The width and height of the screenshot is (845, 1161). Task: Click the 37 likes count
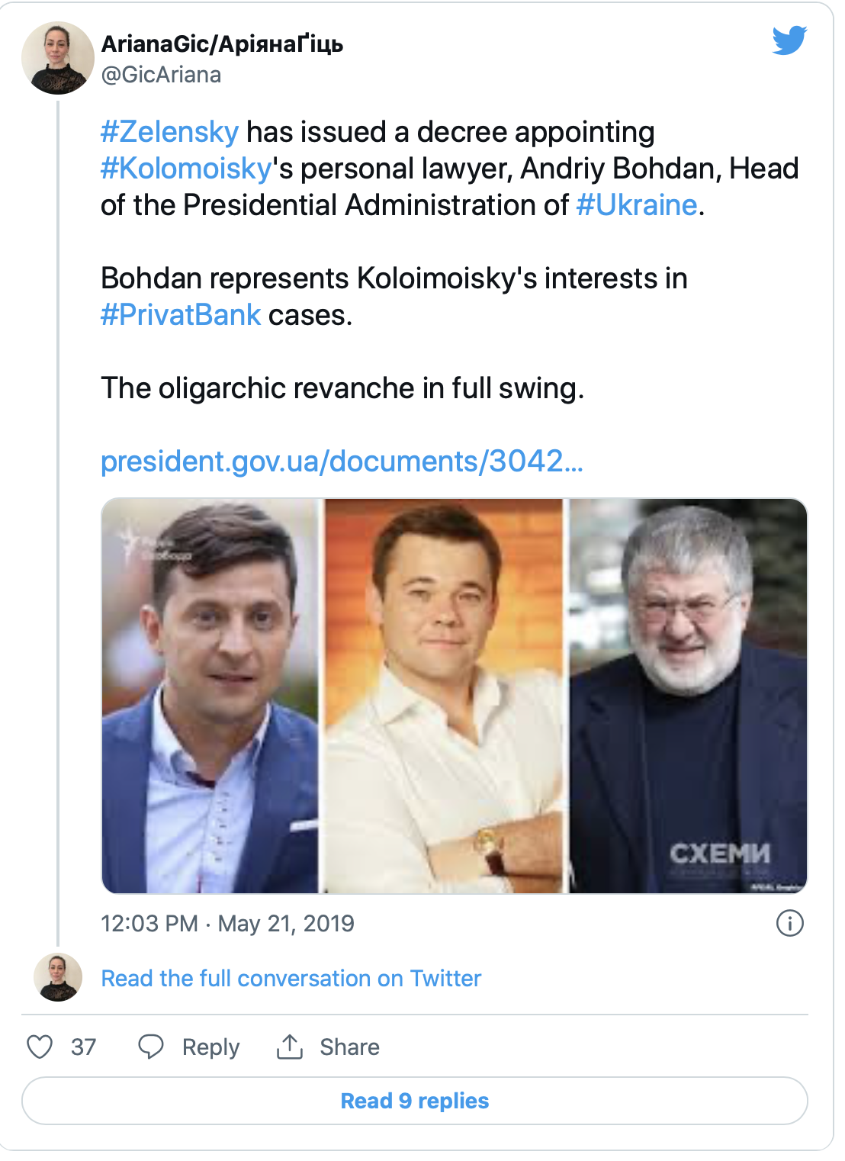click(83, 1047)
